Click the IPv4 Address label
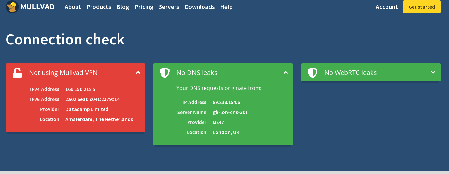This screenshot has height=174, width=449. (45, 89)
